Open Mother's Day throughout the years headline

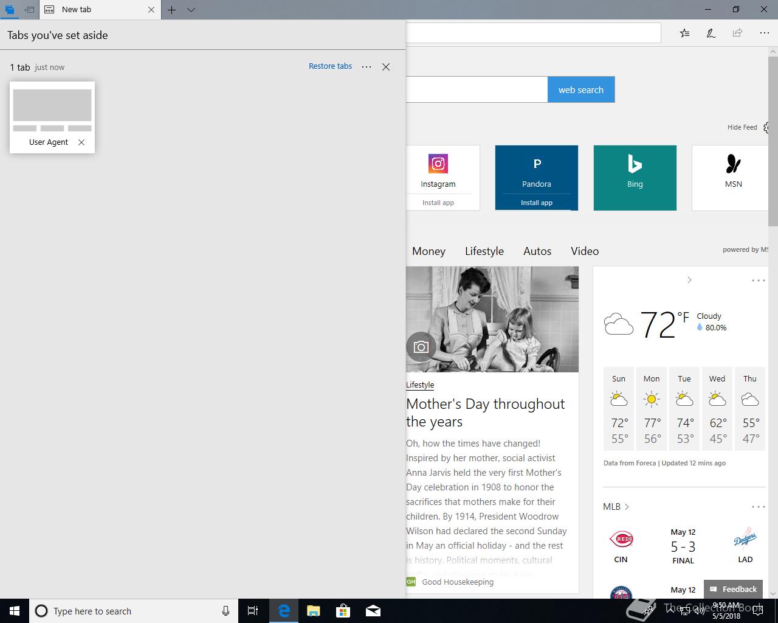tap(486, 413)
